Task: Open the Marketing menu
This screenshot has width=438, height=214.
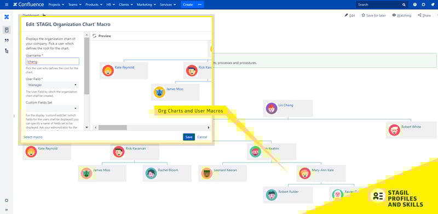Action: [x=146, y=4]
